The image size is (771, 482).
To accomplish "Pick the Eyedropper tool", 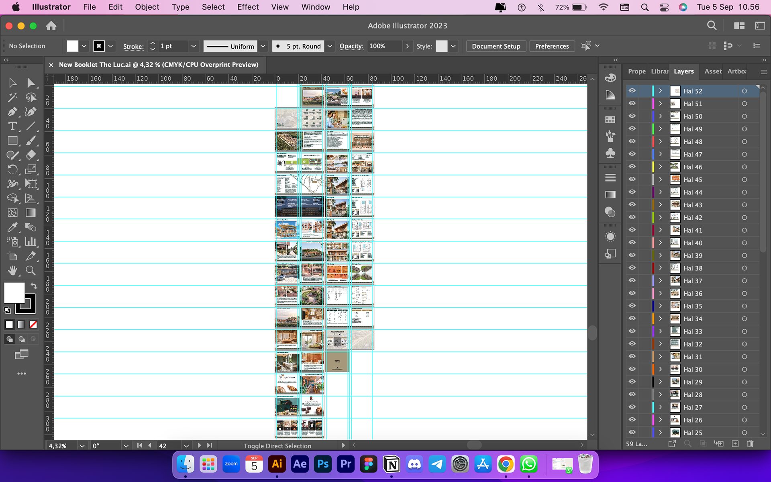I will [12, 227].
